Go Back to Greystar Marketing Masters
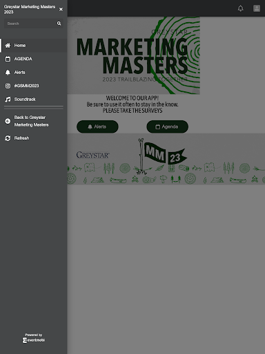Image resolution: width=265 pixels, height=354 pixels. coord(34,121)
